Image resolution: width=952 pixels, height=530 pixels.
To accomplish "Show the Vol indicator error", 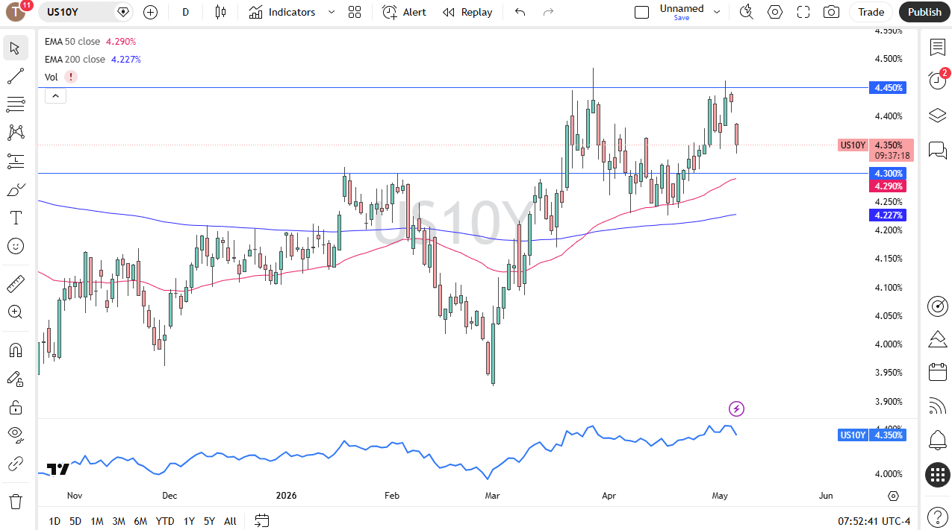I will pos(71,77).
